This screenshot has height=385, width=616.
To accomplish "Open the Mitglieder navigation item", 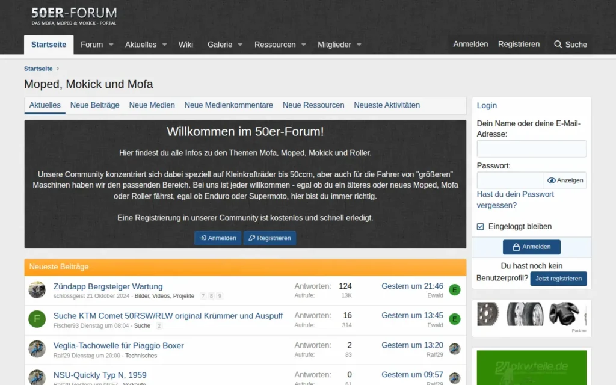I will click(334, 45).
